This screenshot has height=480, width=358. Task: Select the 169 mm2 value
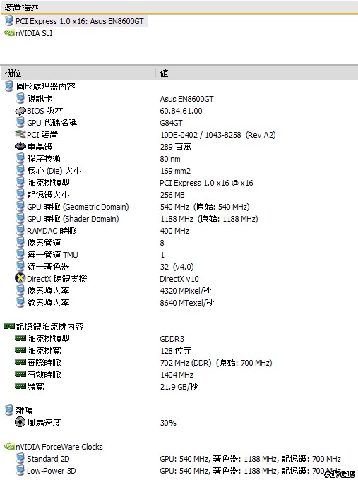pyautogui.click(x=175, y=171)
